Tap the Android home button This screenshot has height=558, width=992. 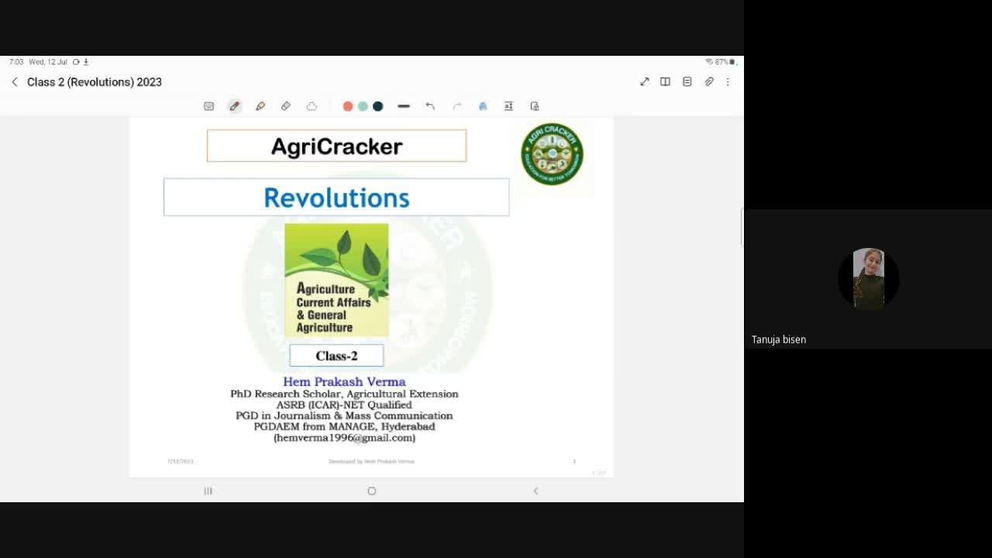[372, 491]
